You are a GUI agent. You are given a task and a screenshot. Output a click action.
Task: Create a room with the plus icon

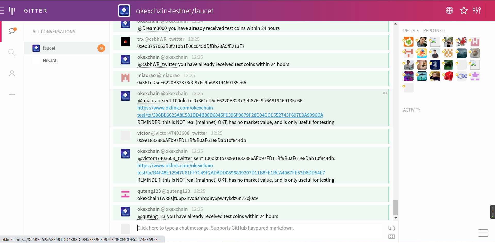(12, 94)
